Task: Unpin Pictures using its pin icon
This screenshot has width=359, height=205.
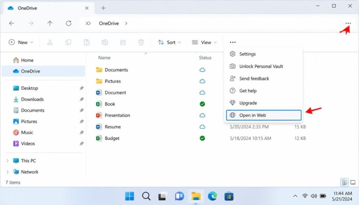Action: tap(81, 122)
